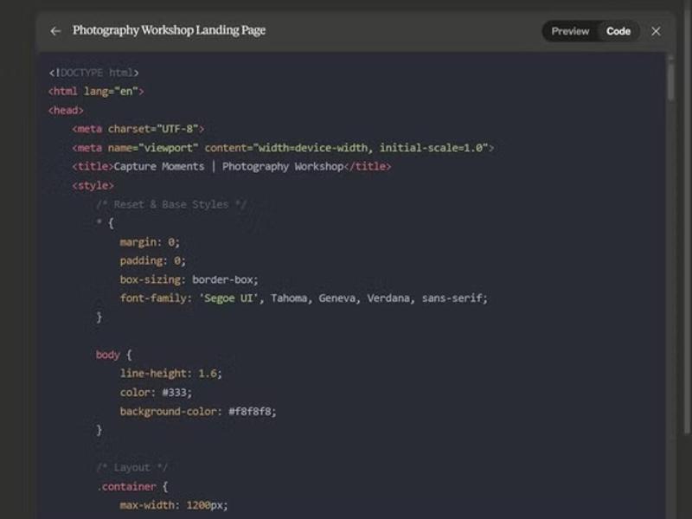Click the body selector line
The height and width of the screenshot is (519, 692).
(x=113, y=355)
